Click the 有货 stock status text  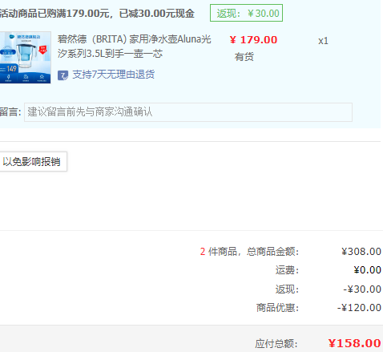244,57
